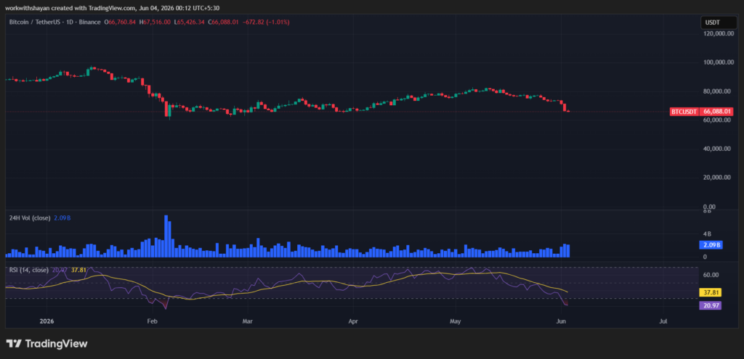The image size is (744, 359).
Task: Click the Jun label on time axis
Action: pos(561,321)
